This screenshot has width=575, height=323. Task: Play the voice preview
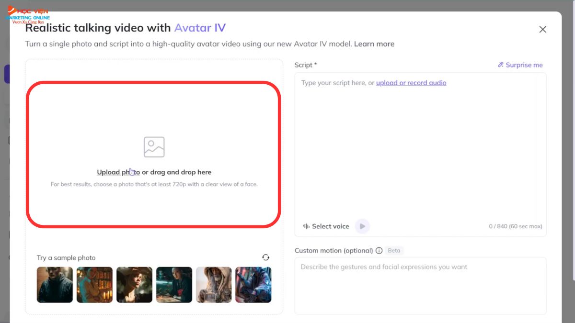coord(362,226)
